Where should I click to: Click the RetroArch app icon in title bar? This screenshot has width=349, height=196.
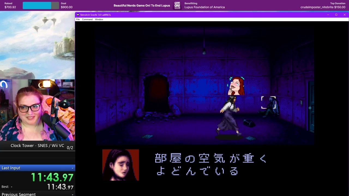78,15
